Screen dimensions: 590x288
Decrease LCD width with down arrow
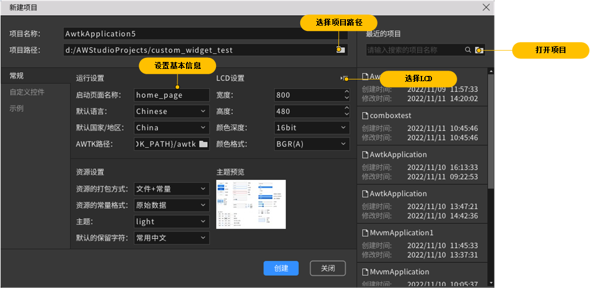coord(347,98)
